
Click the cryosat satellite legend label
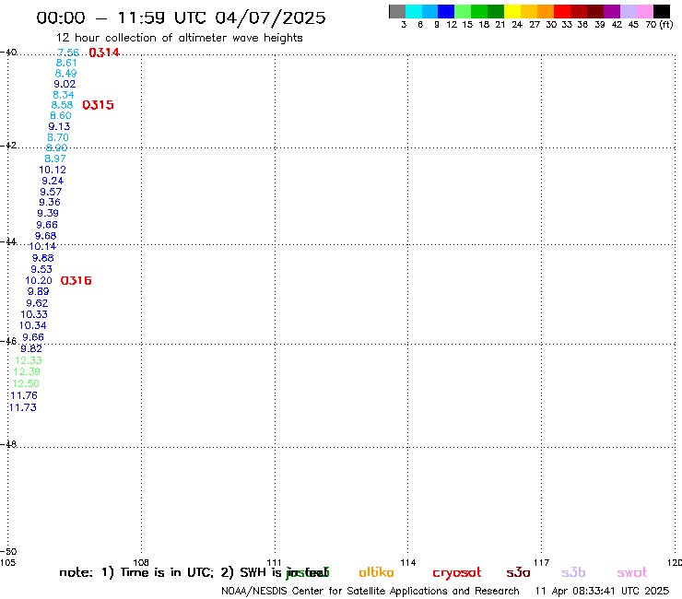click(457, 573)
